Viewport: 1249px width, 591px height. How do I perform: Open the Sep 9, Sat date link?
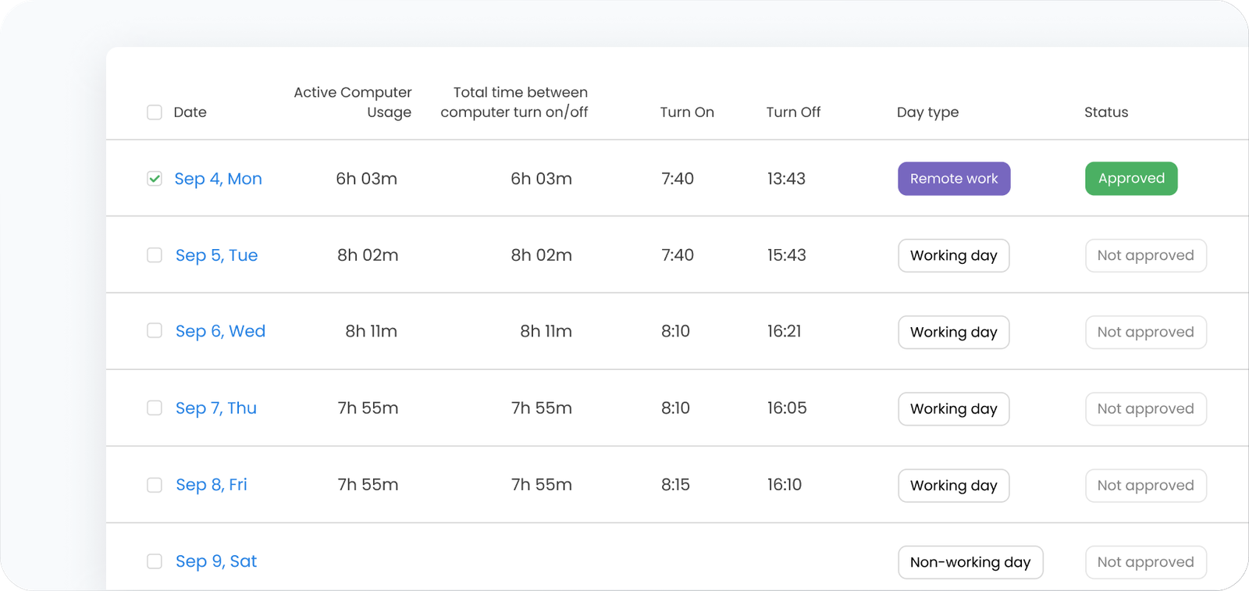click(215, 561)
